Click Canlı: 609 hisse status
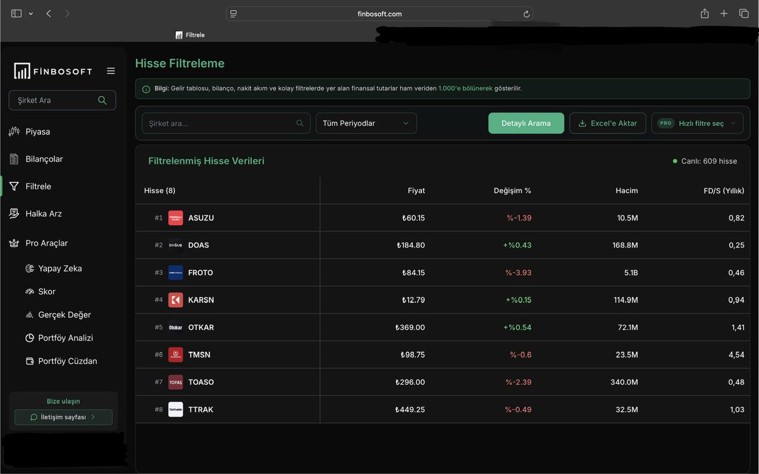This screenshot has height=474, width=759. click(705, 161)
